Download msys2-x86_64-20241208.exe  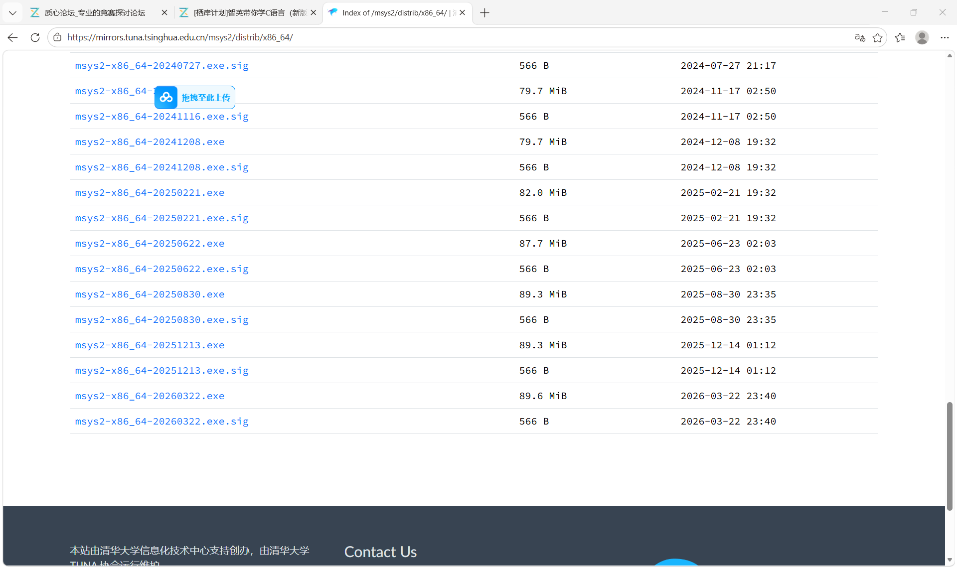tap(150, 142)
